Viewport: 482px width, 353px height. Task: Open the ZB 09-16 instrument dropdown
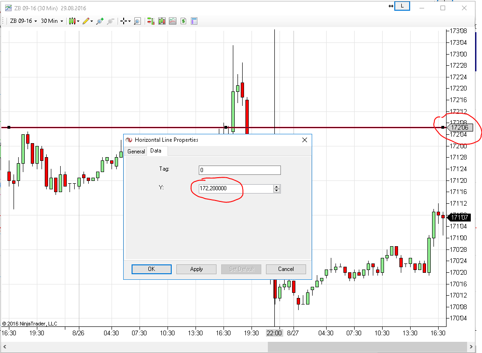pyautogui.click(x=23, y=21)
